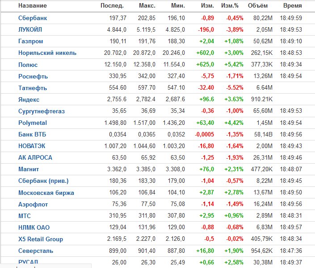
Task: Open the Сургутнефтегаз stock link
Action: click(42, 111)
